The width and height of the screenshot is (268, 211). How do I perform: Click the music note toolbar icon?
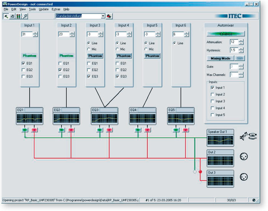coord(12,16)
